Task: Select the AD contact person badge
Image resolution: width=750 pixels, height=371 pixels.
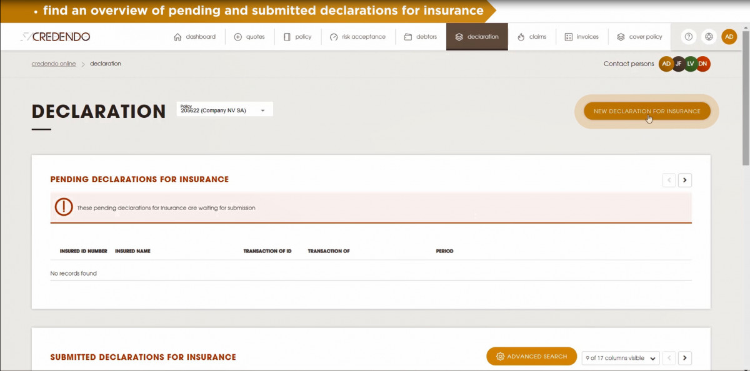Action: (x=666, y=64)
